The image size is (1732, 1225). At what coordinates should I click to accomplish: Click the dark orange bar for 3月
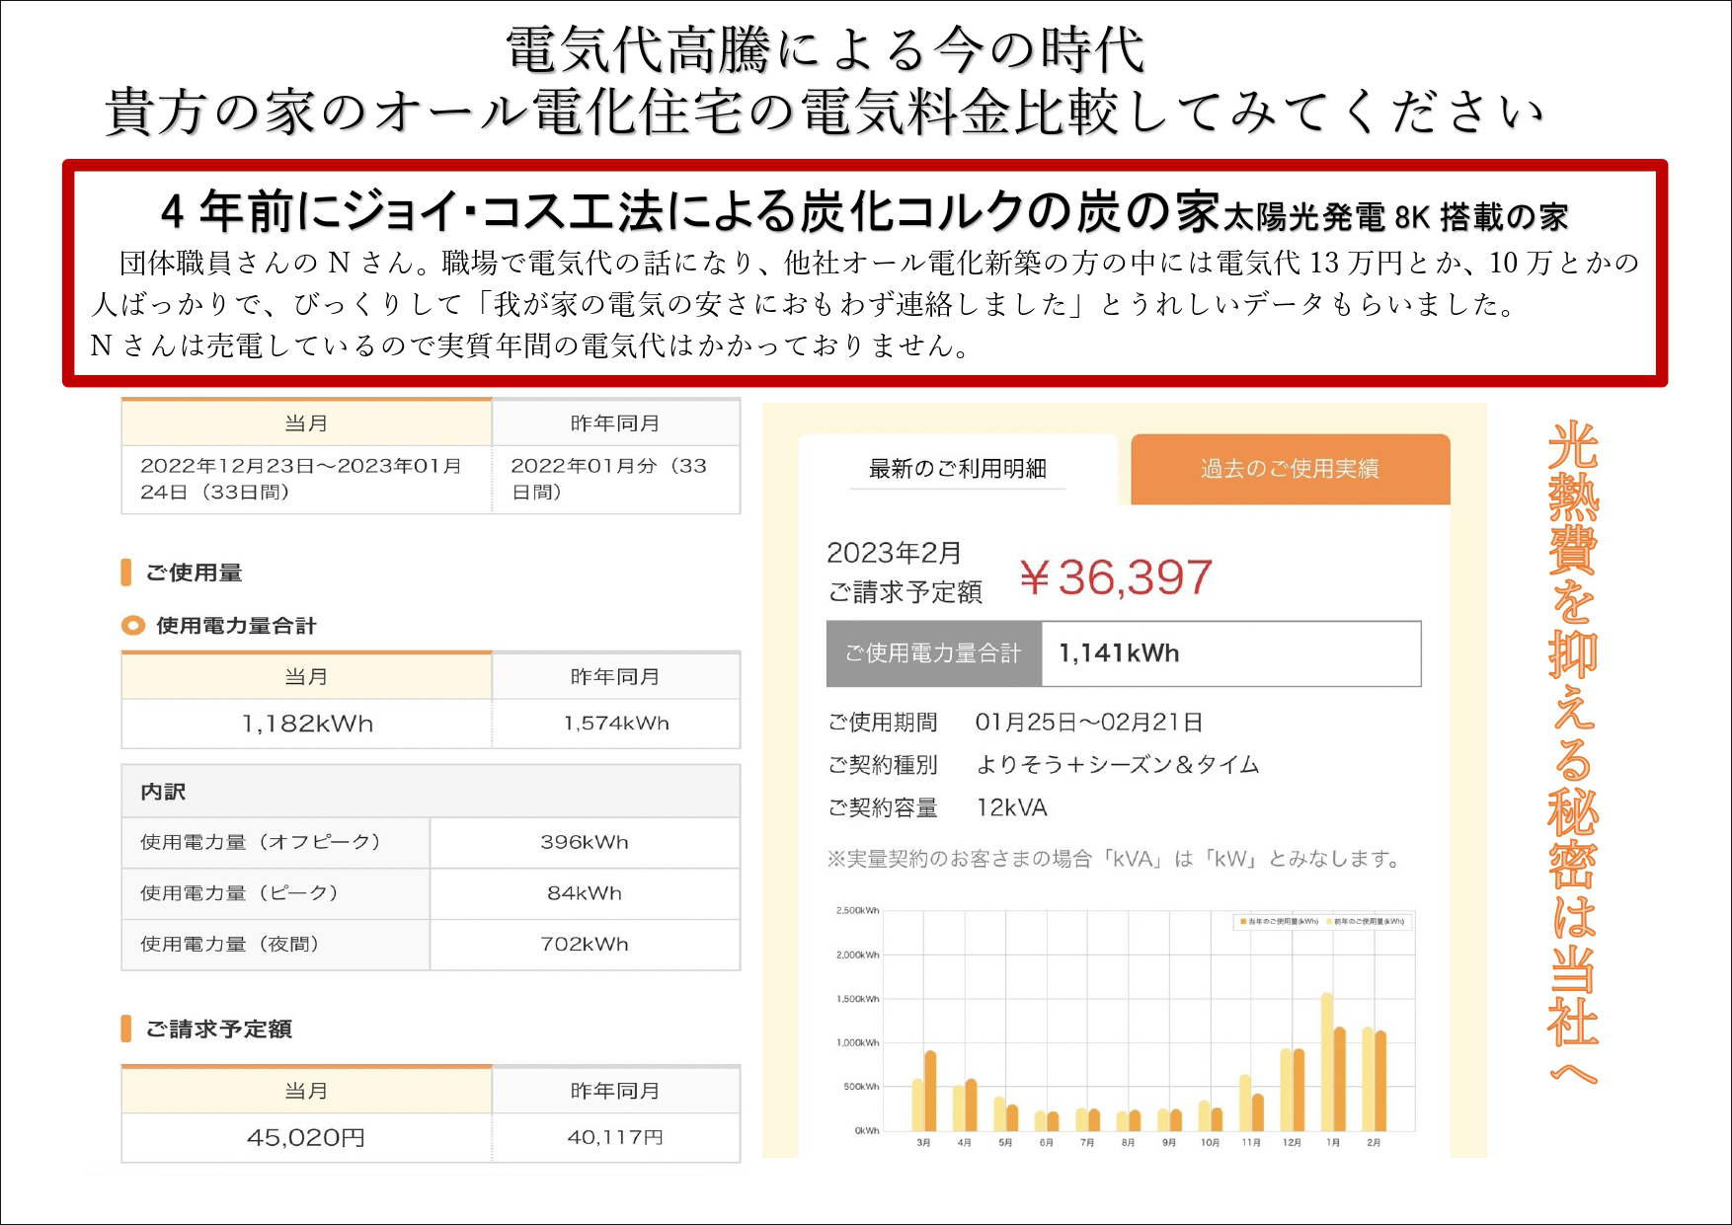coord(930,1091)
